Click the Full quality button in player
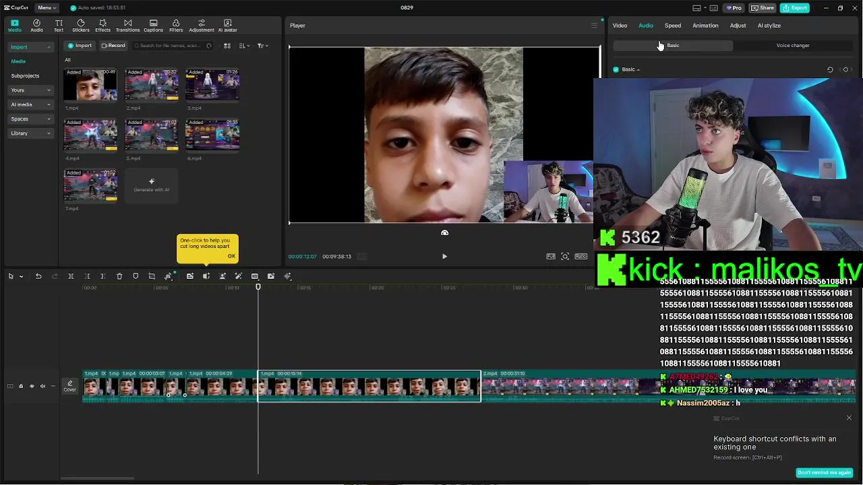The image size is (863, 485). click(551, 256)
